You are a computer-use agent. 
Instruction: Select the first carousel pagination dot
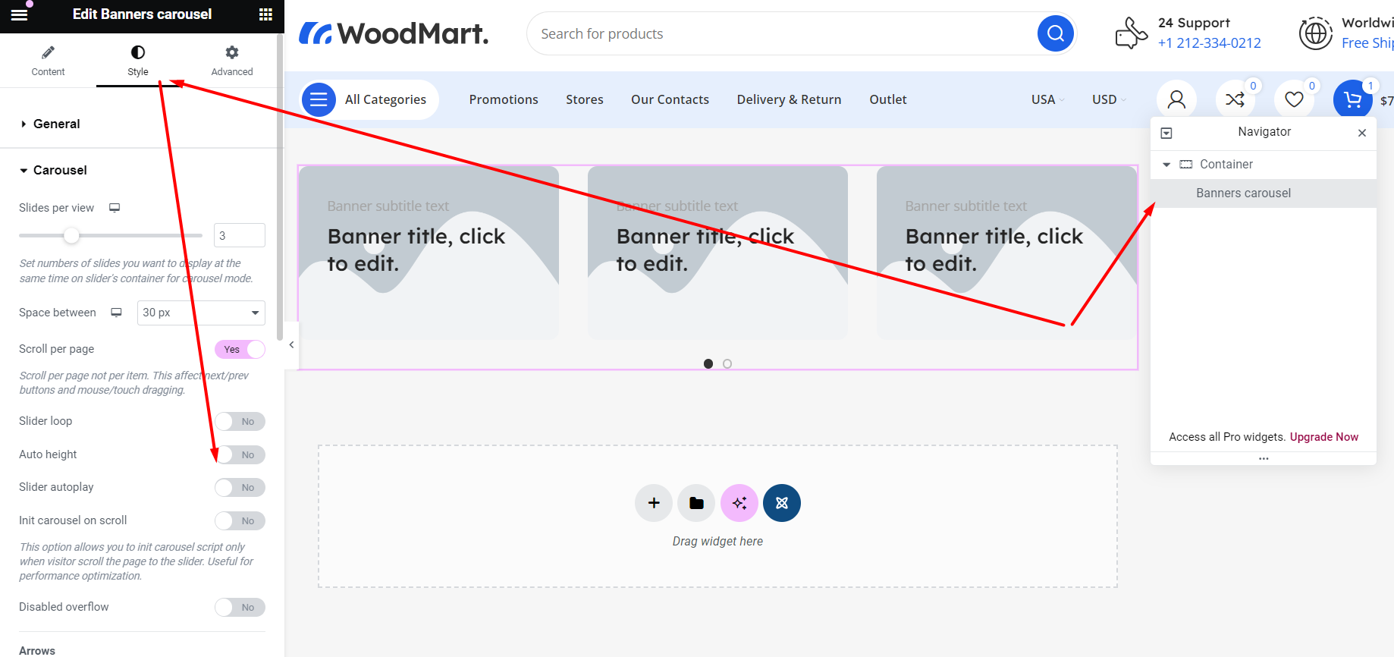(708, 363)
